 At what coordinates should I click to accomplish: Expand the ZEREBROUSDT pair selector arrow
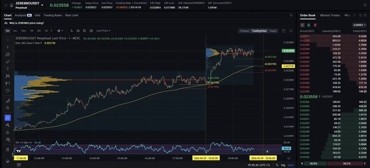click(x=42, y=5)
